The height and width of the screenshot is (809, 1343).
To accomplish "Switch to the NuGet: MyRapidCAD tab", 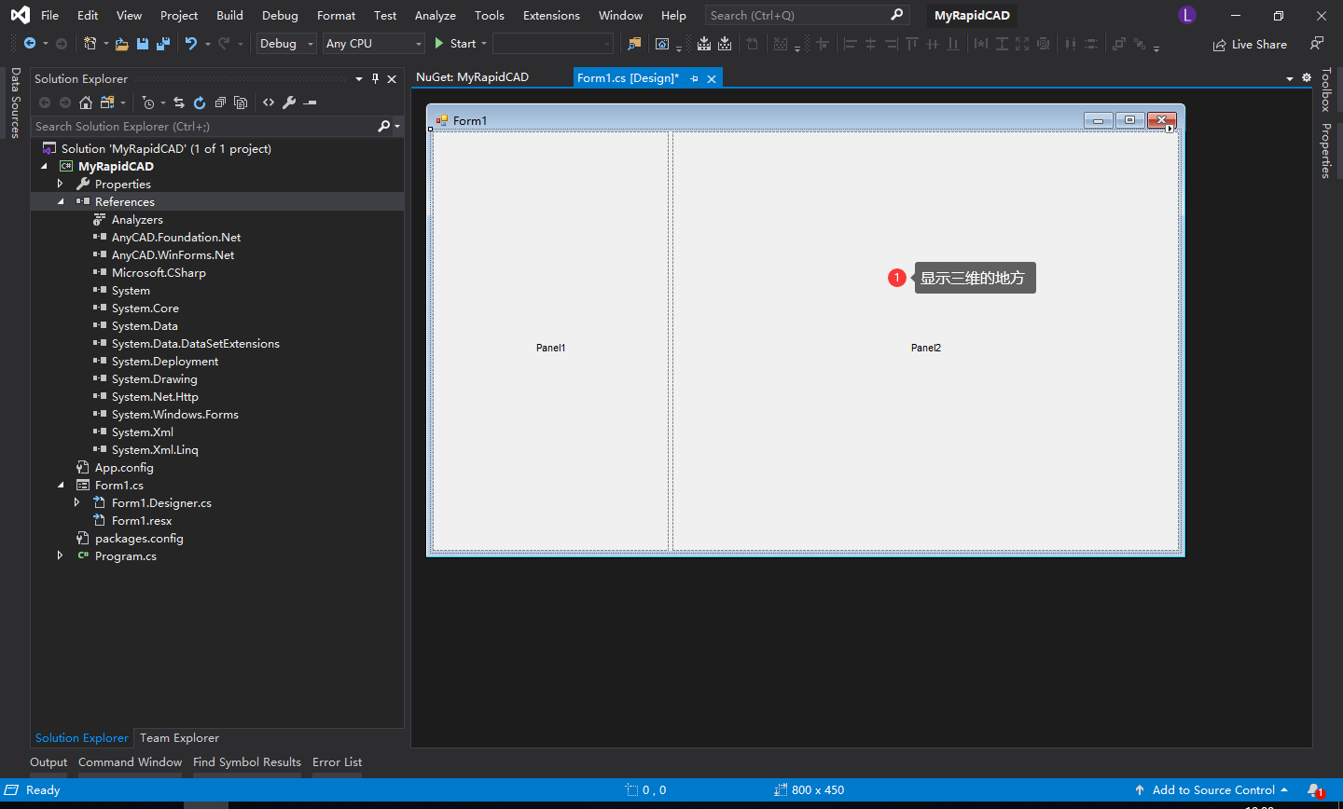I will (x=472, y=77).
